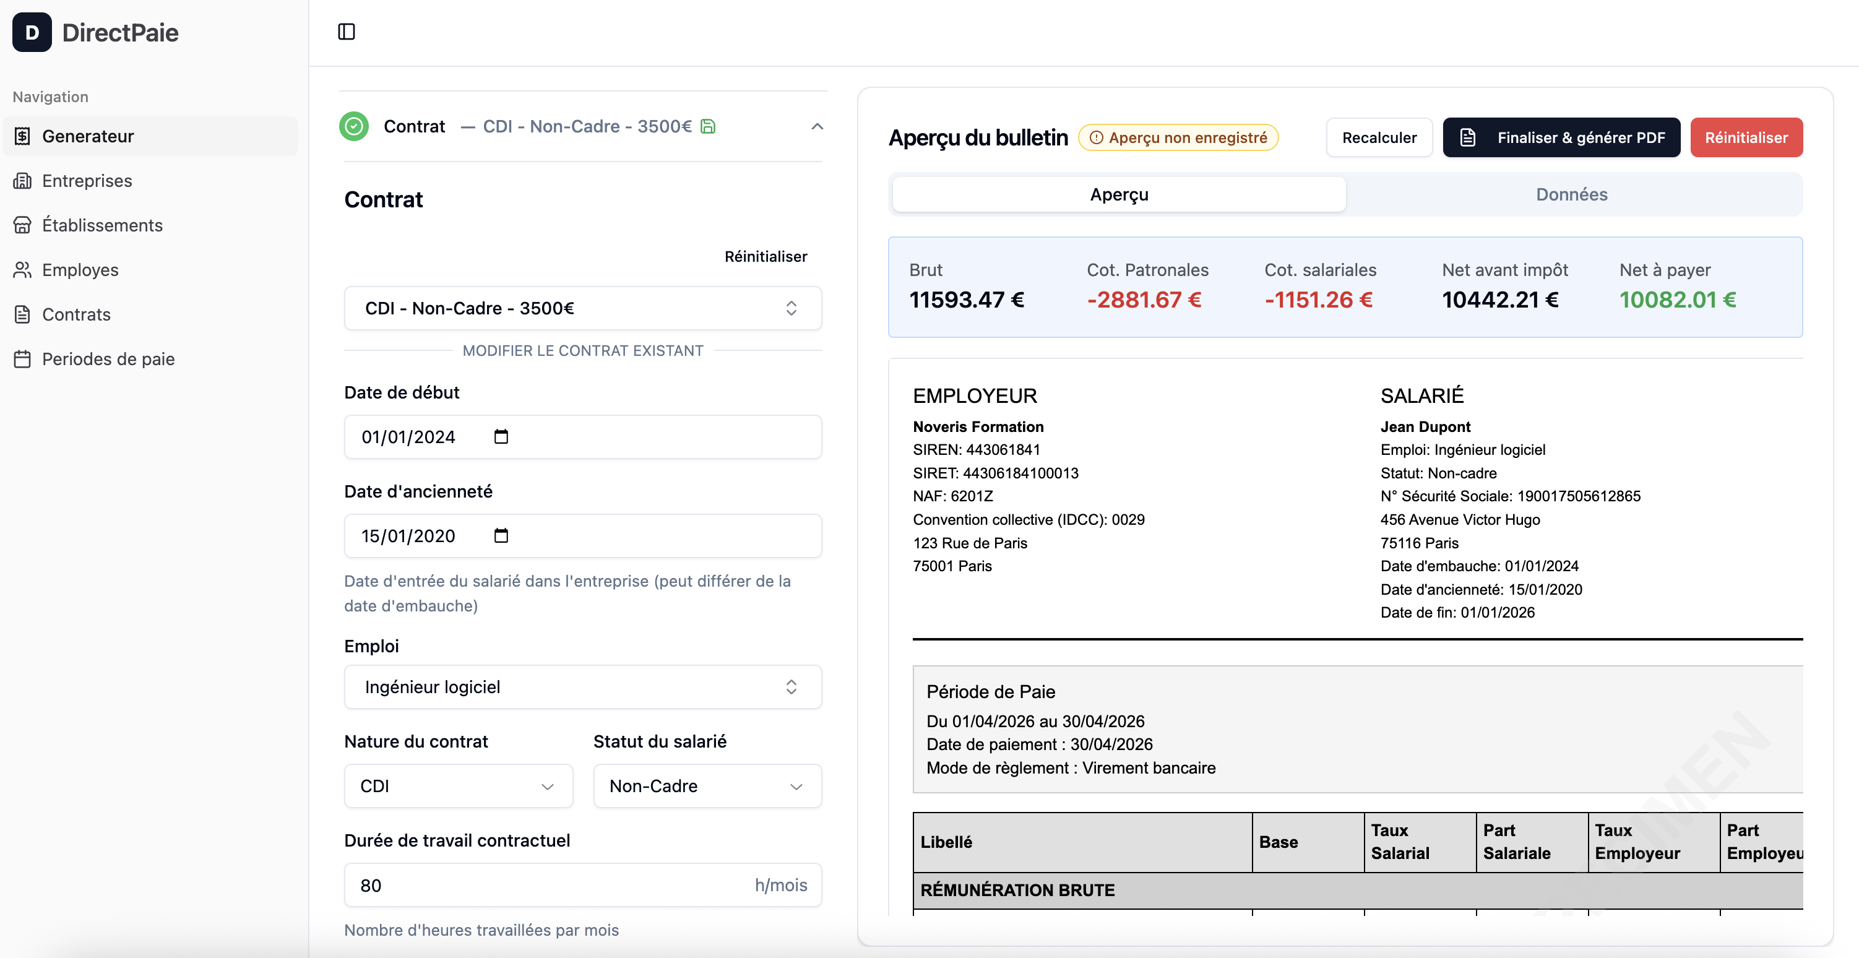
Task: Open calendar picker for Date de début
Action: pyautogui.click(x=501, y=437)
